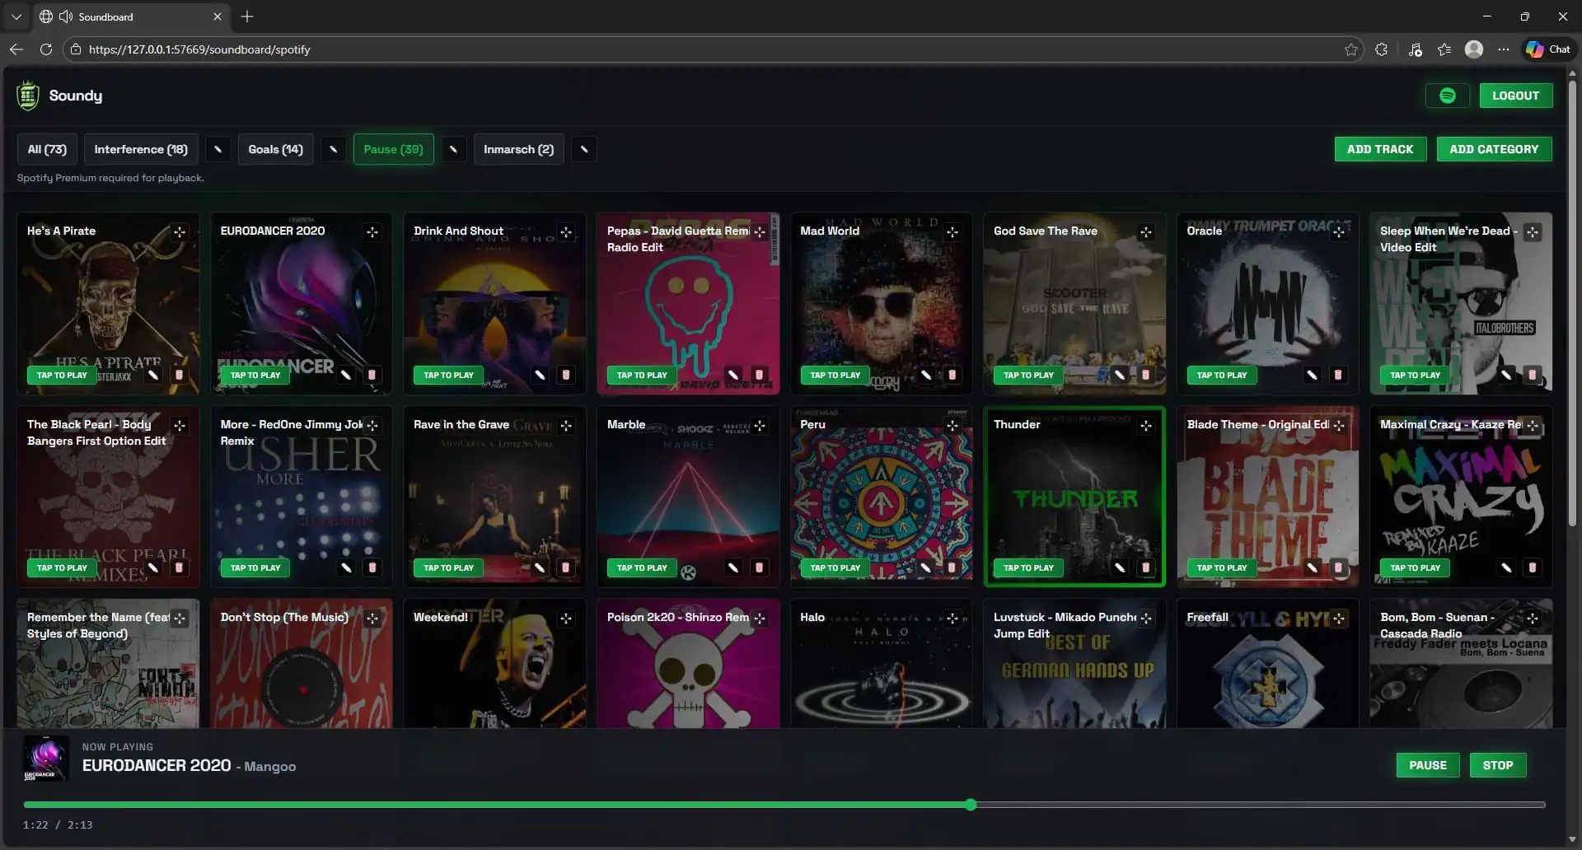1582x850 pixels.
Task: Open browser settings and more menu
Action: [1504, 49]
